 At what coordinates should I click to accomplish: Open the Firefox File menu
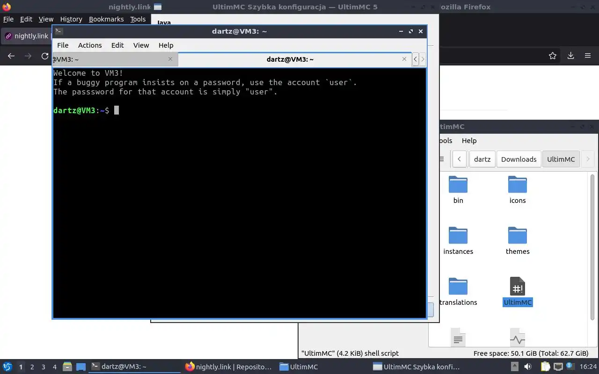tap(8, 19)
